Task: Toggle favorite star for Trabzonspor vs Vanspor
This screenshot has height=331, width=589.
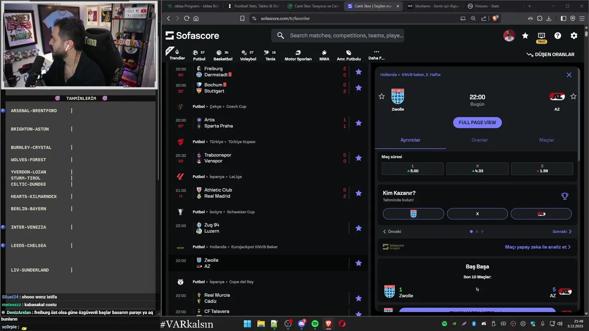Action: point(358,158)
